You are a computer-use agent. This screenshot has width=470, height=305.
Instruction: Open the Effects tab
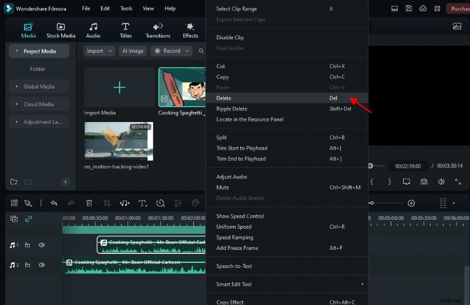pos(190,30)
